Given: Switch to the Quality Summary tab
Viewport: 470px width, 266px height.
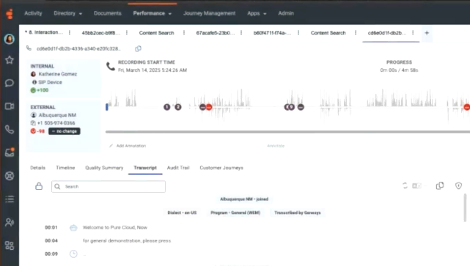Looking at the screenshot, I should point(104,168).
